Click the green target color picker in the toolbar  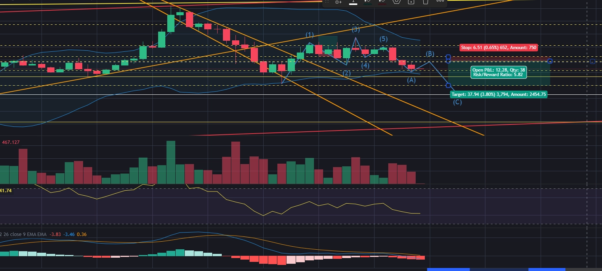coord(367,2)
